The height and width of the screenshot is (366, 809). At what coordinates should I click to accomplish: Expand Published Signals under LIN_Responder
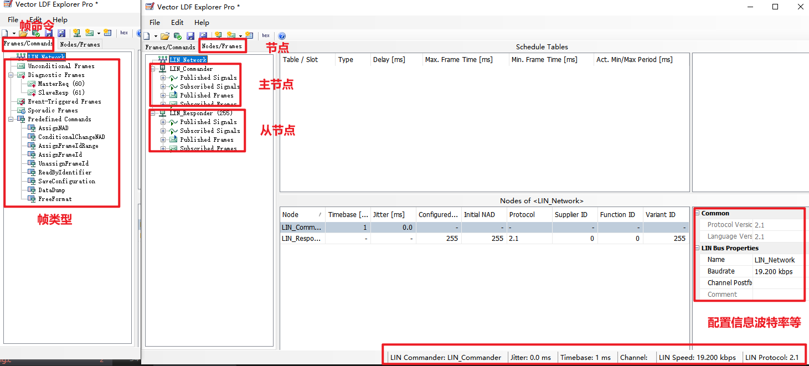163,122
